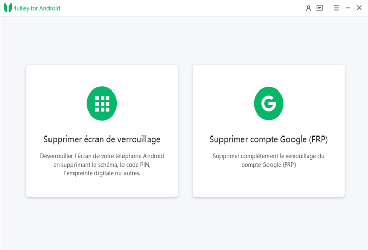Click the "Supprimer complètement le verrouillage du" line
This screenshot has height=250, width=368.
click(x=268, y=156)
